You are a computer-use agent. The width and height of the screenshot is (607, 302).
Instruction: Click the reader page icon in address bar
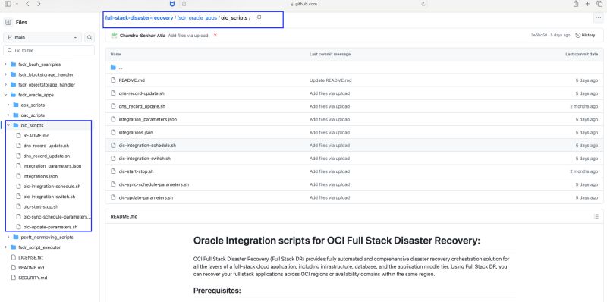tap(184, 4)
